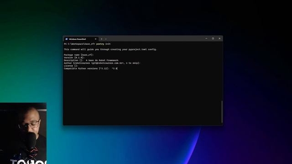Click the Author prompt line
This screenshot has height=164, width=292.
coord(102,63)
